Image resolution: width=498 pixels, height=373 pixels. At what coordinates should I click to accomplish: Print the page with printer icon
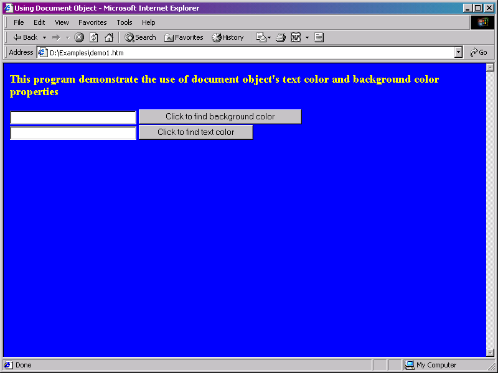pyautogui.click(x=281, y=37)
